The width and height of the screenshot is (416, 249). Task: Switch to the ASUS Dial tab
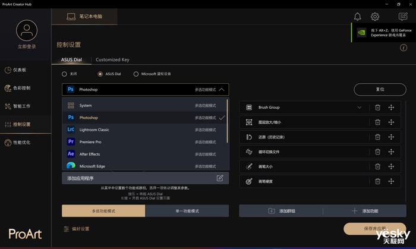(x=71, y=59)
